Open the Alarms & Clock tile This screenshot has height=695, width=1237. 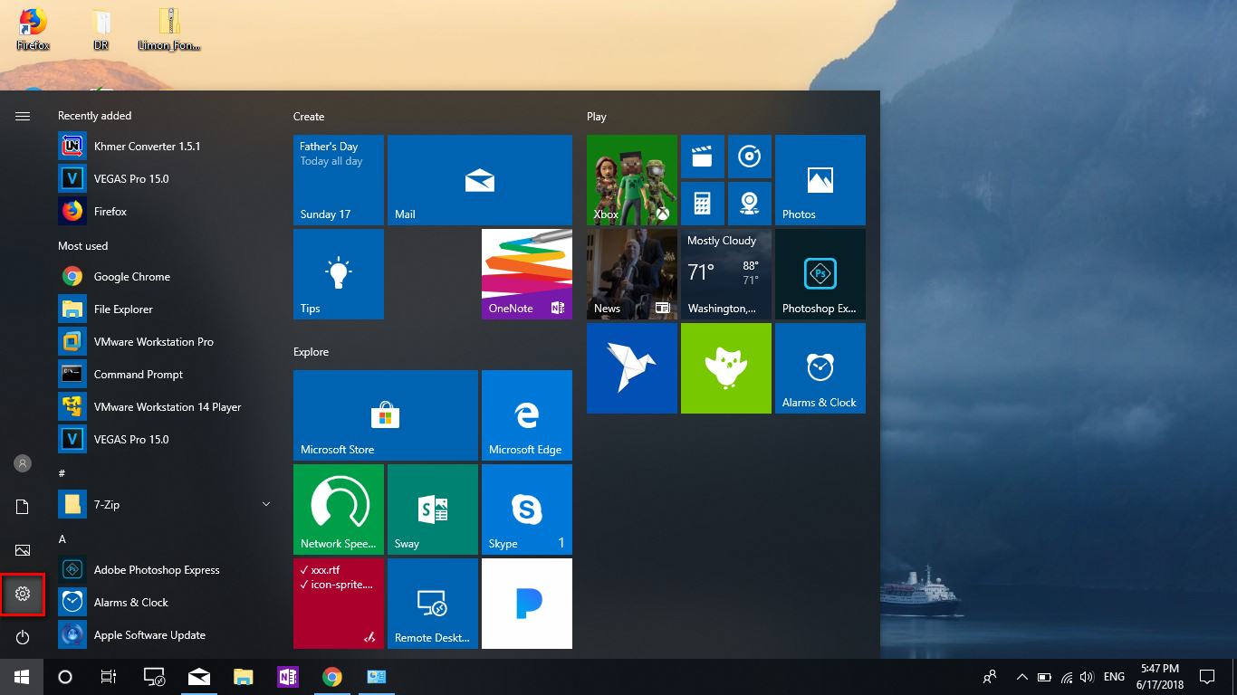[819, 368]
